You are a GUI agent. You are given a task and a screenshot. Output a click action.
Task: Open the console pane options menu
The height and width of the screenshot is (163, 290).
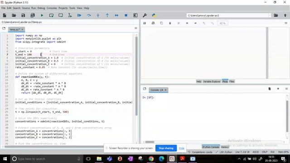(286, 89)
